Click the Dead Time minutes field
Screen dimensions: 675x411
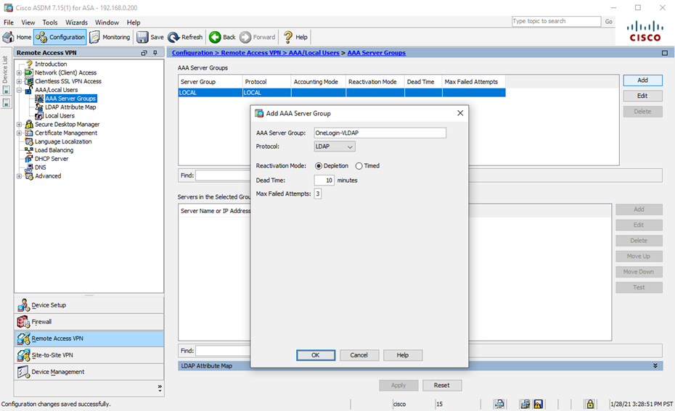(324, 180)
